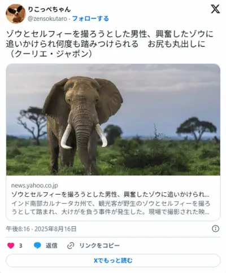Open the news.yahoo.co.jp domain link
226x273 pixels.
click(34, 186)
